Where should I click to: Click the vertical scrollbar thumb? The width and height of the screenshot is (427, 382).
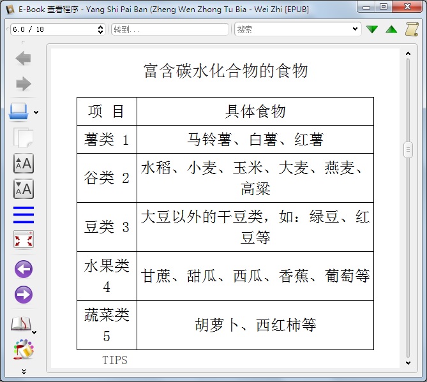click(408, 150)
